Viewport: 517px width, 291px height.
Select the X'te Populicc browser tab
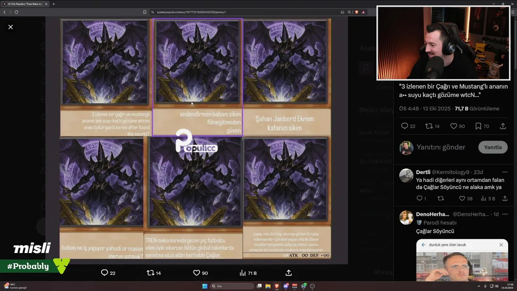coord(25,4)
